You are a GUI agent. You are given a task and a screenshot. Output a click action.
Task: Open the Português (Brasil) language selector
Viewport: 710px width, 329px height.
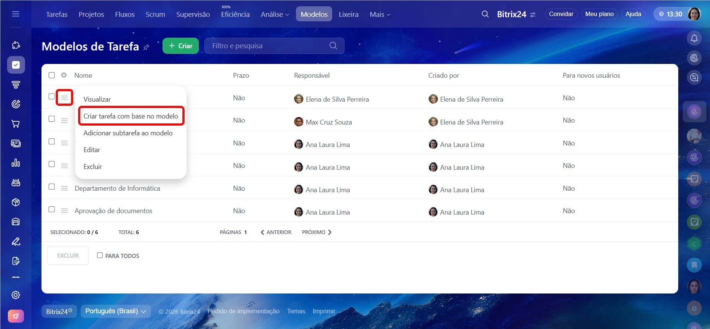click(x=115, y=311)
